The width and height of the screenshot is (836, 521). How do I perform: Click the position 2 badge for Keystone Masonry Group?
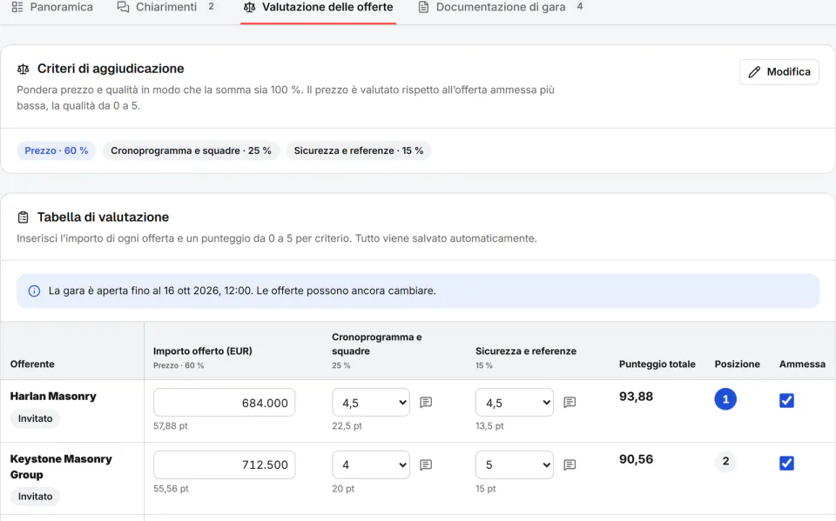point(725,461)
